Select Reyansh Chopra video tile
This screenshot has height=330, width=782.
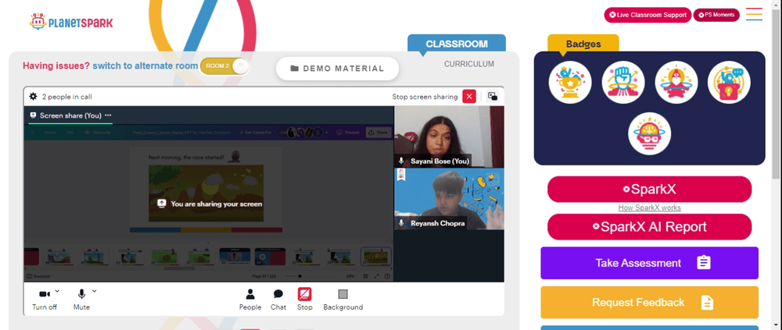449,199
